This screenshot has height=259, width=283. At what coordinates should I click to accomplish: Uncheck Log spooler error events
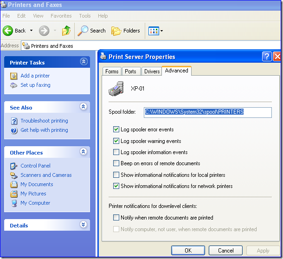(x=116, y=129)
